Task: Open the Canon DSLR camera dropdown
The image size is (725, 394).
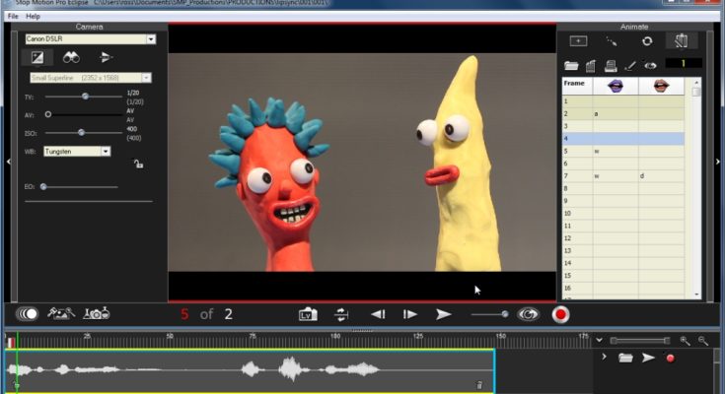Action: pyautogui.click(x=151, y=39)
